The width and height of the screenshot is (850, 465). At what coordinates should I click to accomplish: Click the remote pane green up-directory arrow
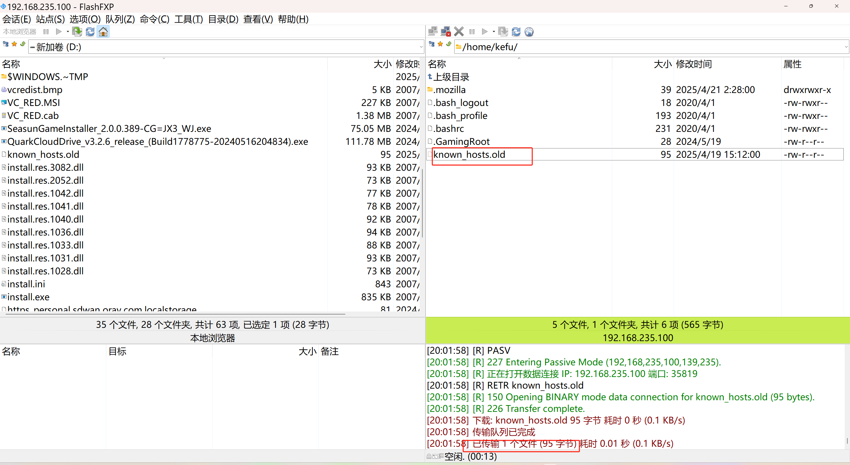pyautogui.click(x=449, y=44)
